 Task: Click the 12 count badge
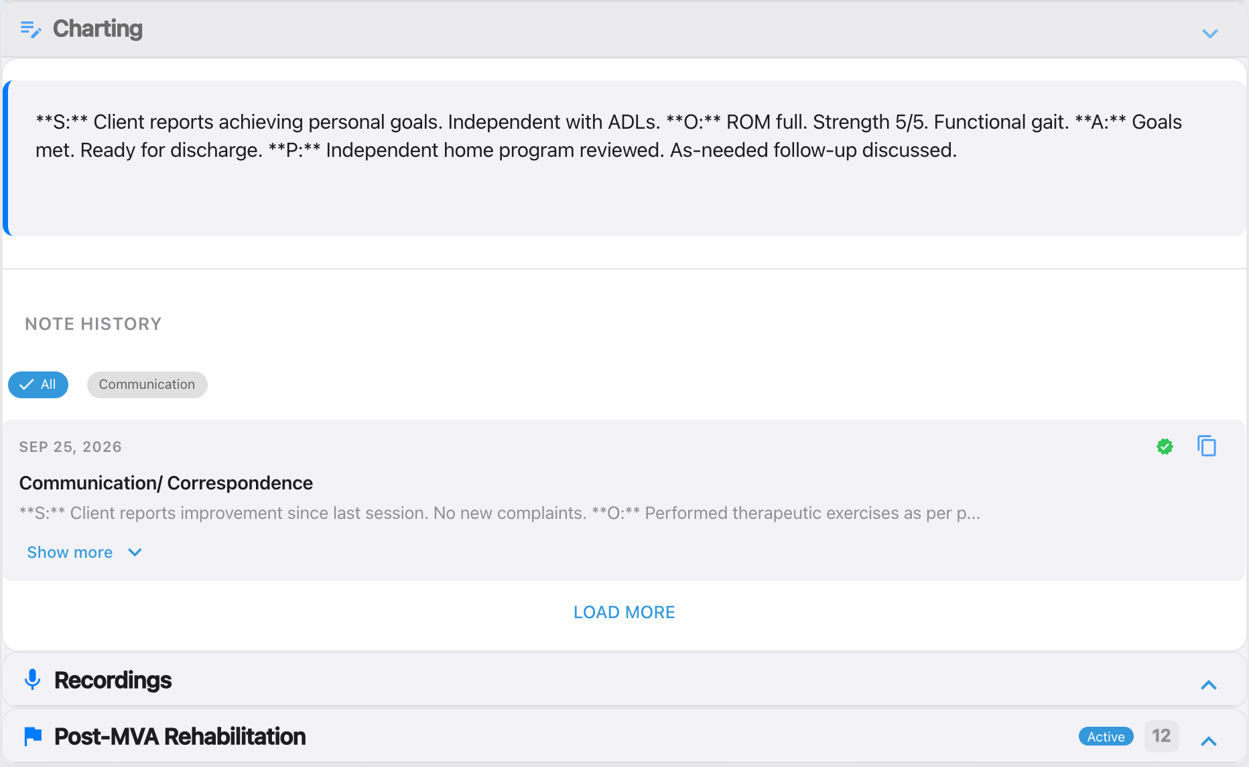click(x=1161, y=736)
